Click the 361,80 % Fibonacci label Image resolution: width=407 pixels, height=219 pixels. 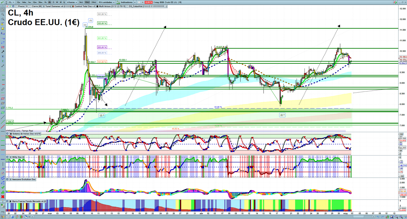click(x=102, y=14)
